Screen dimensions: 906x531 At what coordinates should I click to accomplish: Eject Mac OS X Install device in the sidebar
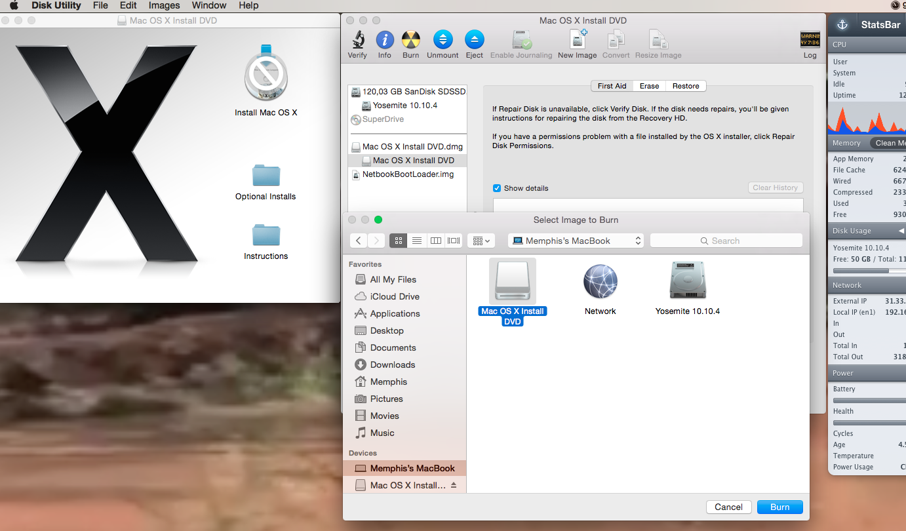point(454,485)
